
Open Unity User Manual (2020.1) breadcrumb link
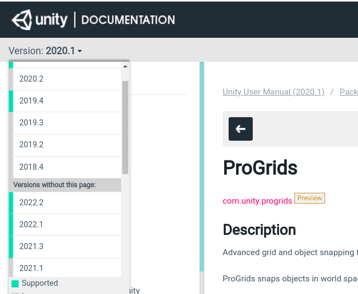coord(273,92)
